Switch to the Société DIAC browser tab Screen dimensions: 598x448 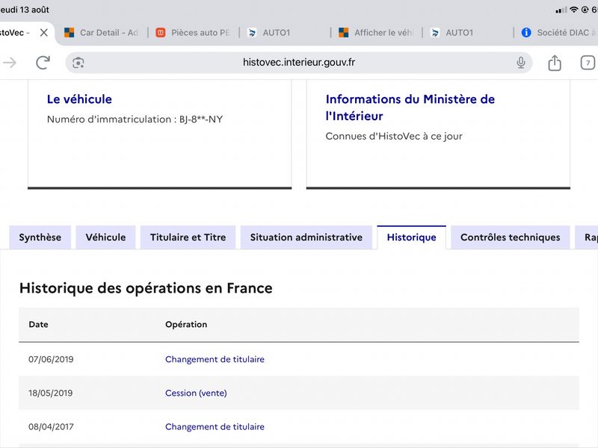tap(558, 33)
